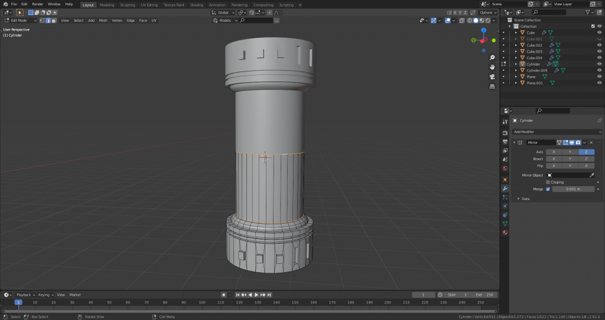Image resolution: width=605 pixels, height=320 pixels.
Task: Open the Edit Mode dropdown
Action: [x=20, y=21]
